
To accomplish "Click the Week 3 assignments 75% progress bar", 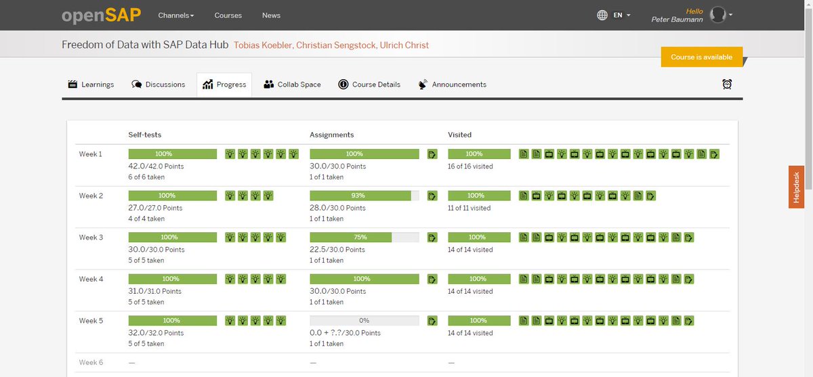I will tap(364, 238).
